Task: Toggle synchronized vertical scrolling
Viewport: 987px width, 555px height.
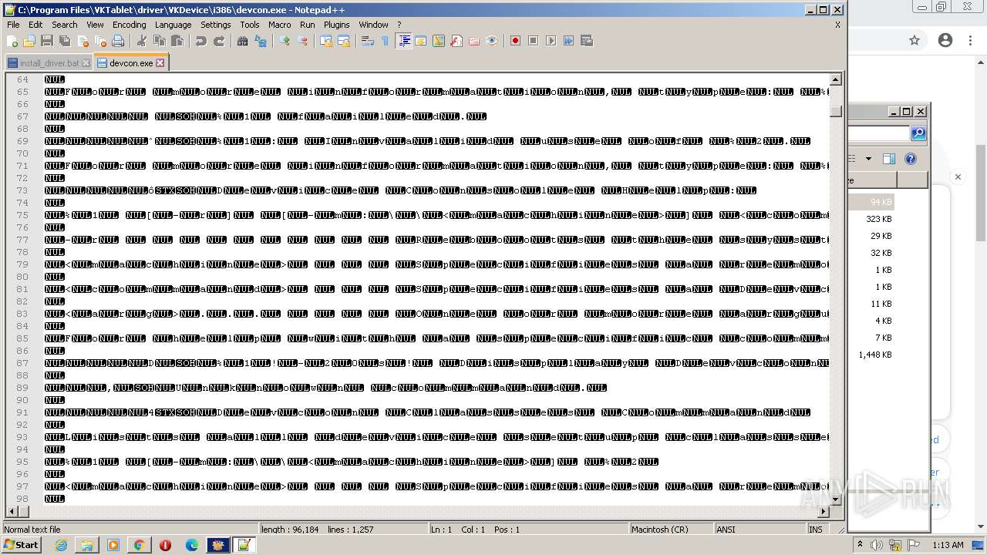Action: (x=326, y=41)
